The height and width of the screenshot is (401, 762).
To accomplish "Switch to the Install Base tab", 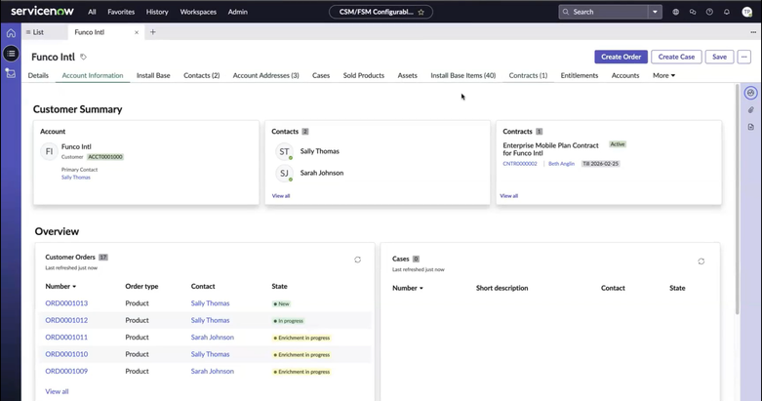I will click(x=153, y=75).
